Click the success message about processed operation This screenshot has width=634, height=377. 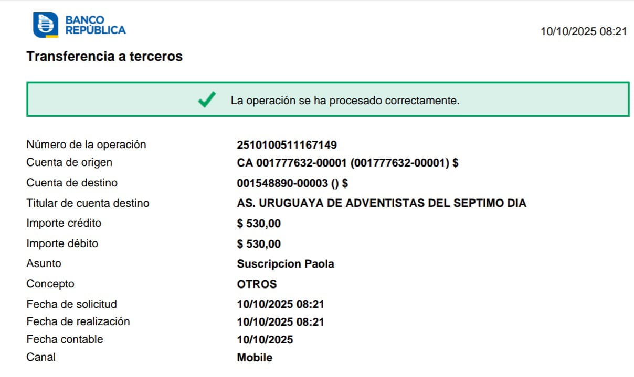(x=345, y=101)
